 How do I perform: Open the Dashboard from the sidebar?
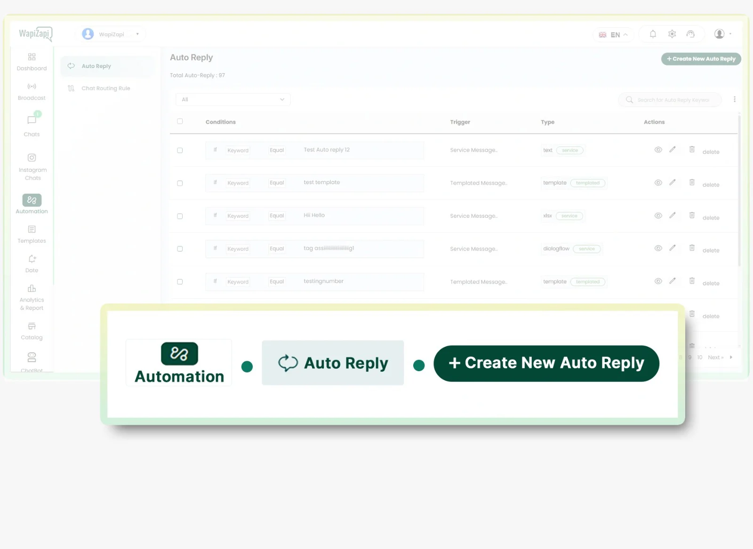click(x=32, y=62)
